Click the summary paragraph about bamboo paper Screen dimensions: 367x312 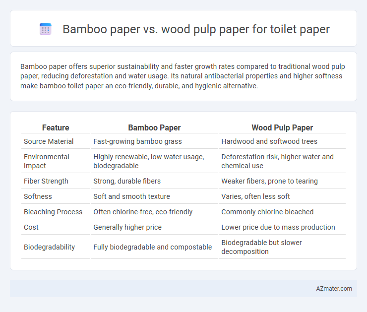(x=183, y=76)
